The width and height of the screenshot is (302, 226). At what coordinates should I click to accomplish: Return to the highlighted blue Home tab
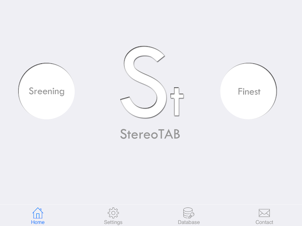tap(38, 216)
